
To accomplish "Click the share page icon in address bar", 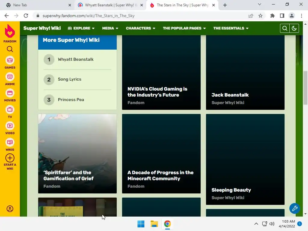I will point(251,16).
